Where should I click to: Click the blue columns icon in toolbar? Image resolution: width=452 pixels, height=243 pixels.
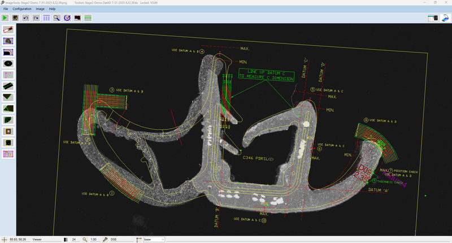pos(46,18)
